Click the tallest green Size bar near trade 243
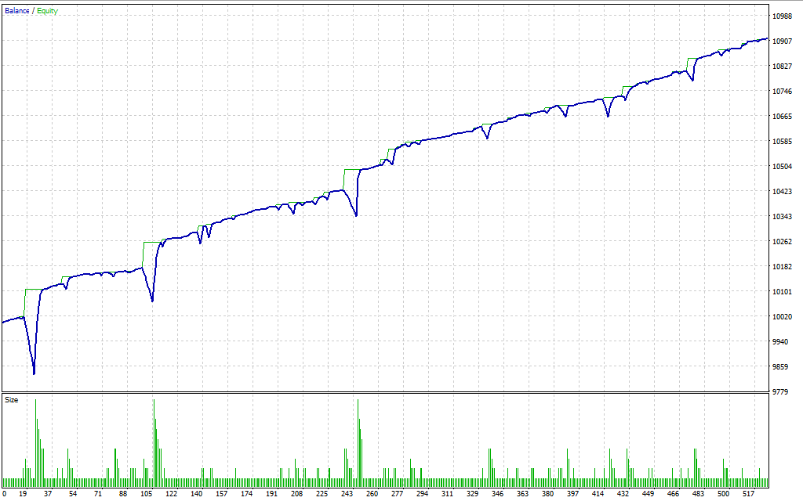The height and width of the screenshot is (501, 803). (x=358, y=438)
